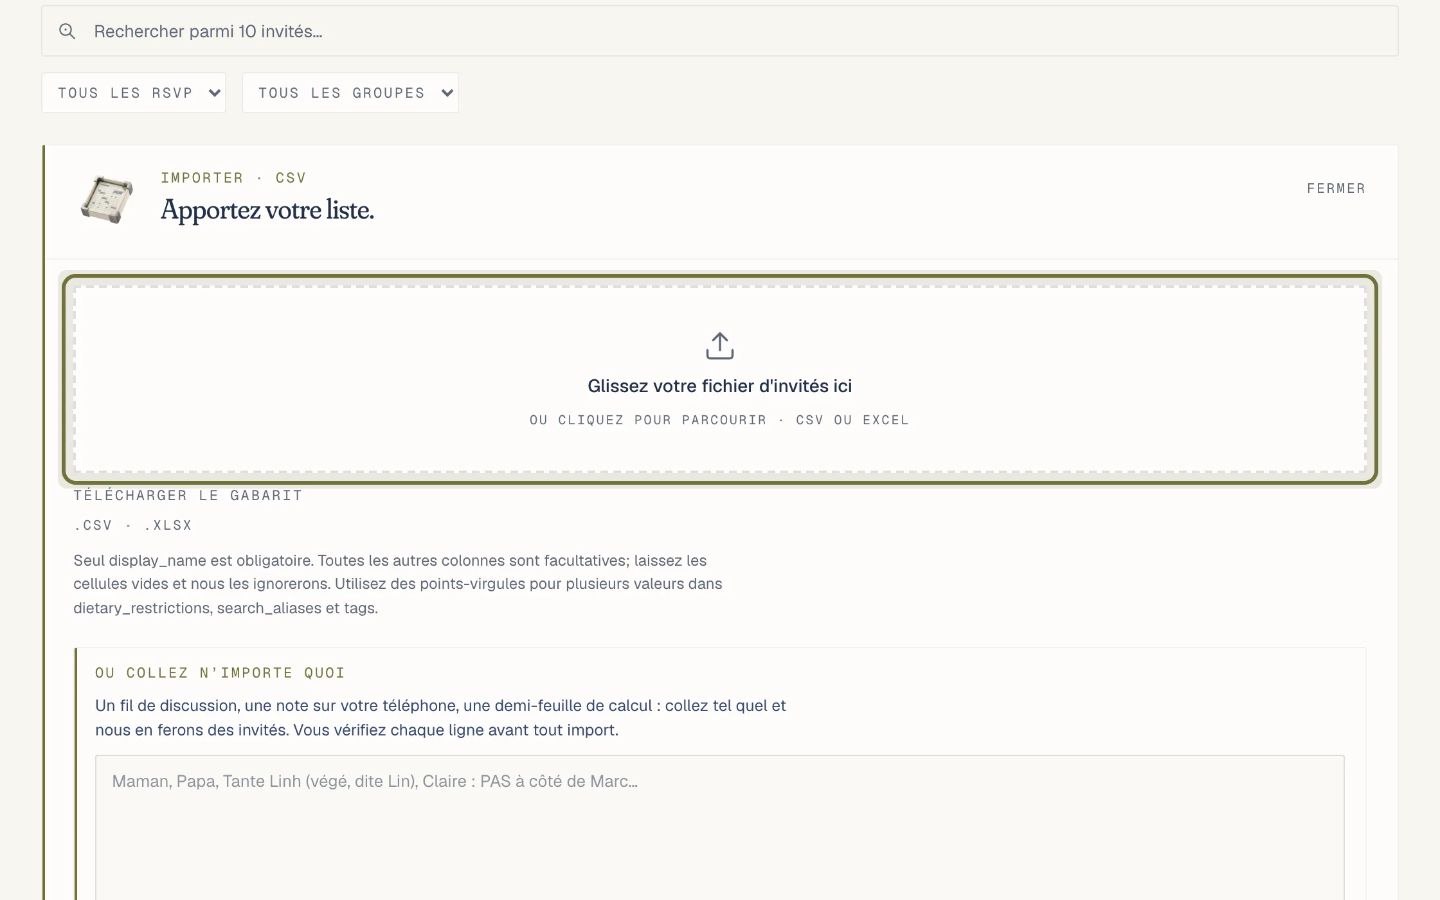Click the Apportez votre liste heading
The image size is (1440, 900).
point(267,210)
